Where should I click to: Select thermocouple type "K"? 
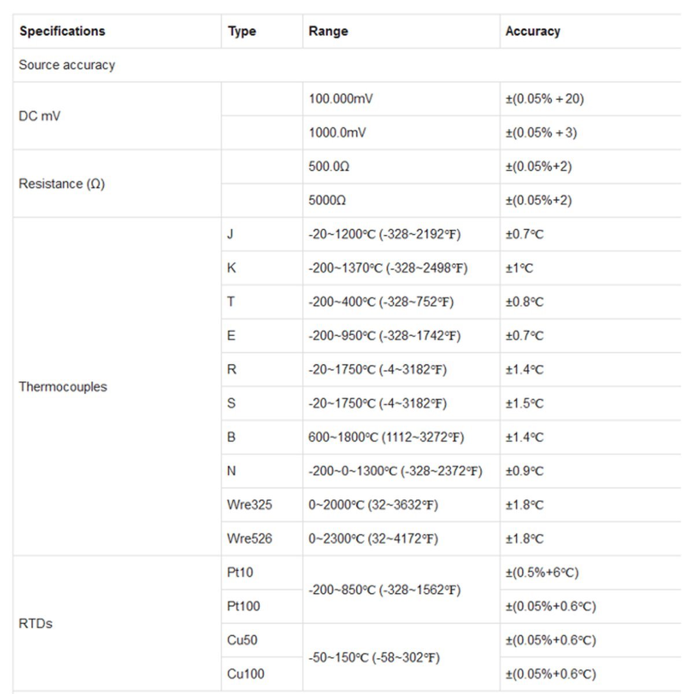click(231, 268)
